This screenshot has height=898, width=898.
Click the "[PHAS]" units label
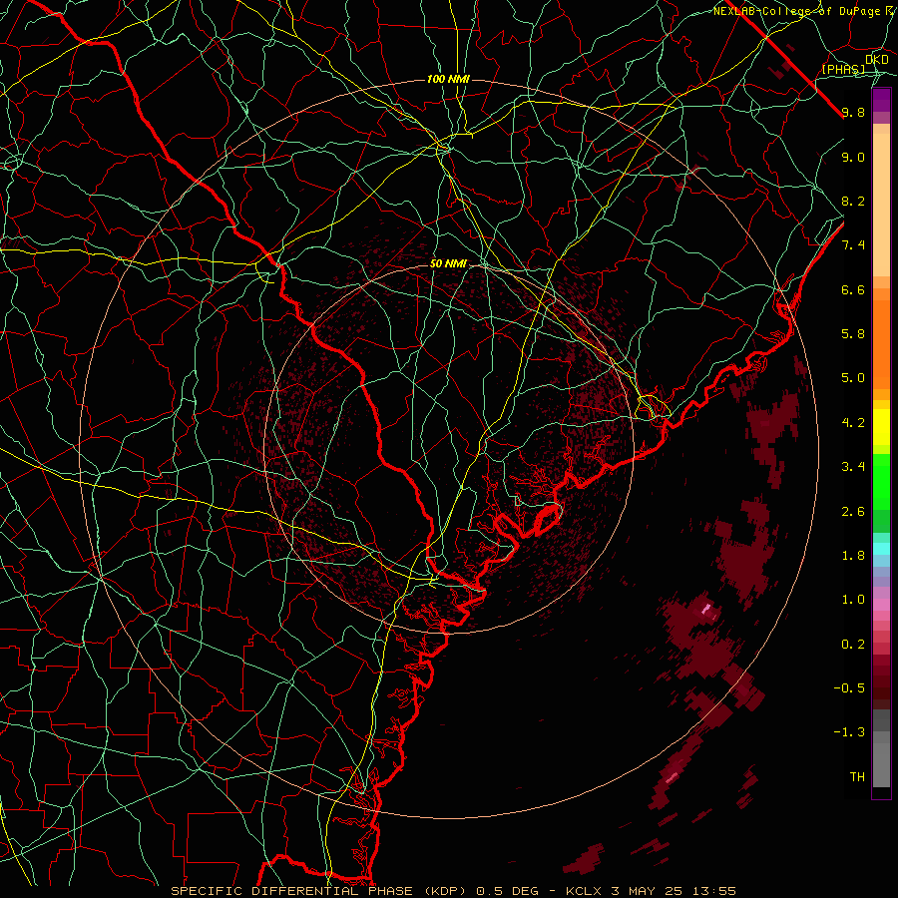(844, 70)
